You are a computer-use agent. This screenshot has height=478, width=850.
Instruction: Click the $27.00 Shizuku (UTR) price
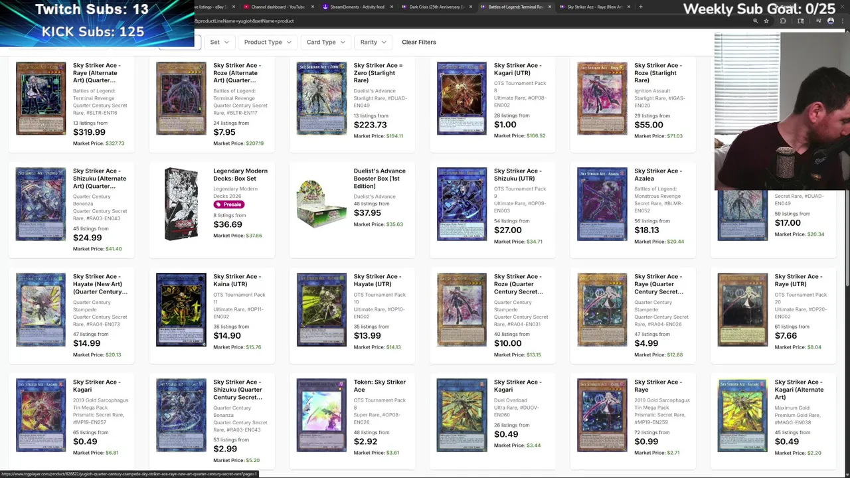pyautogui.click(x=507, y=230)
